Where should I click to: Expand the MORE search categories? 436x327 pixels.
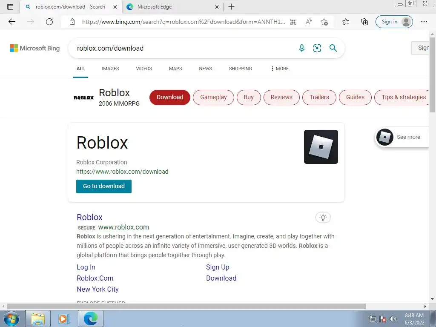pyautogui.click(x=280, y=69)
